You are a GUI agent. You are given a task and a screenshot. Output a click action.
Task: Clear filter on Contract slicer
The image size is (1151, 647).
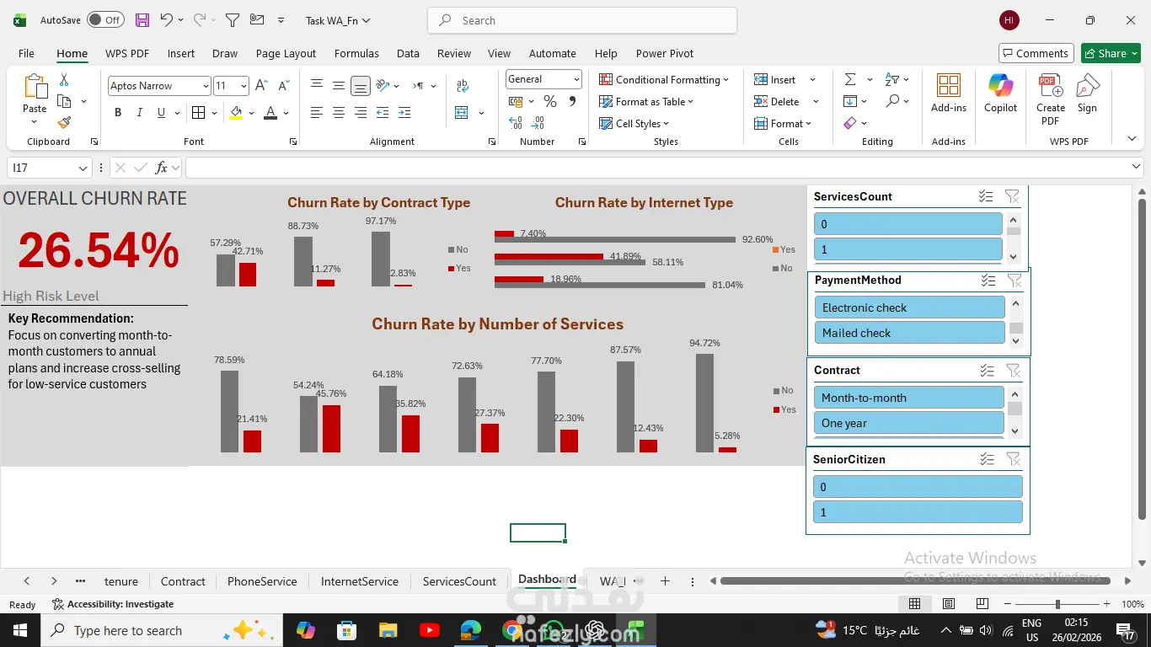tap(1014, 371)
